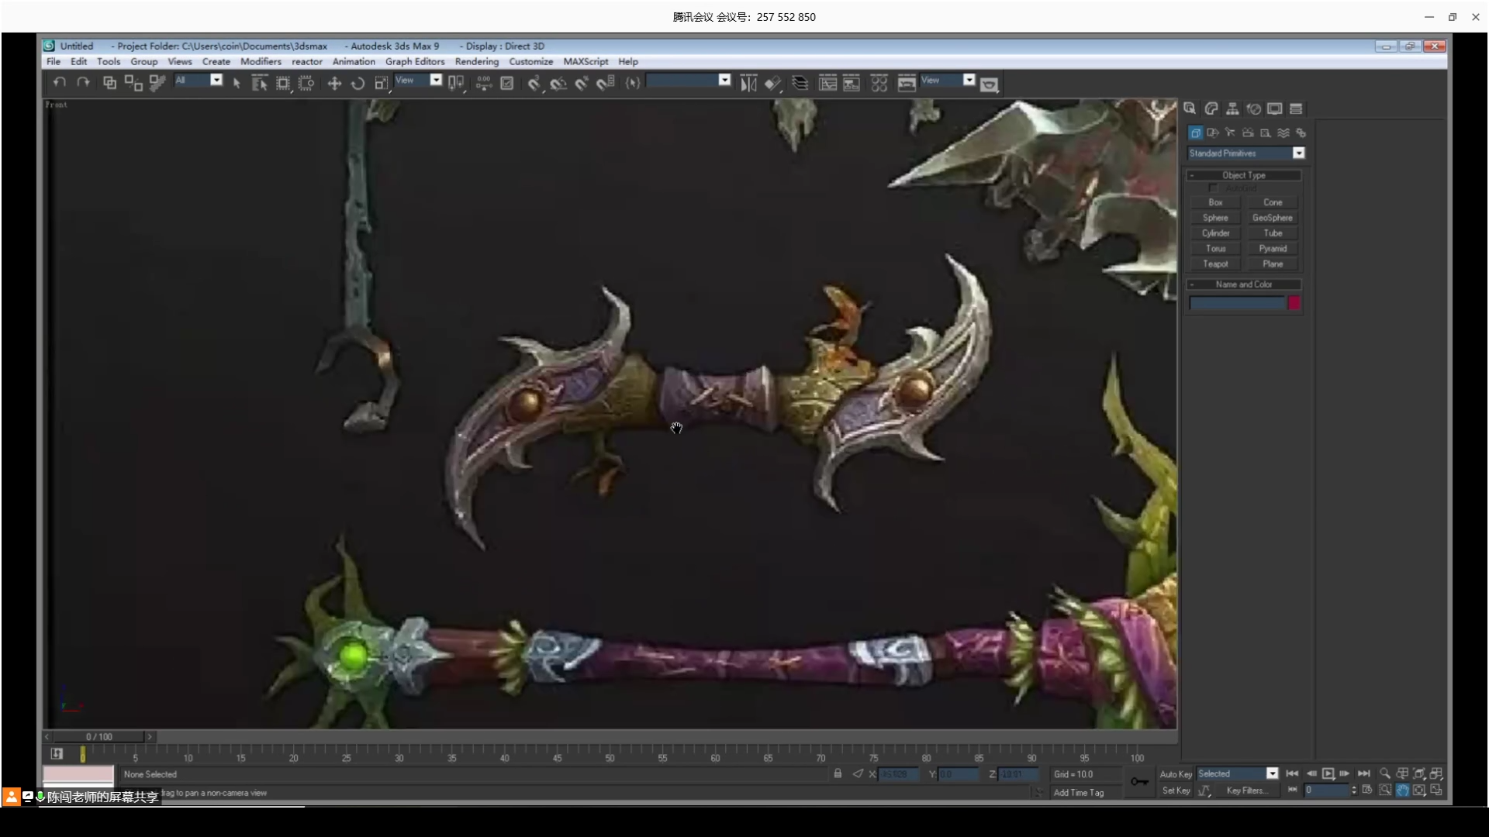Toggle the Selection Lock padlock icon

(838, 773)
